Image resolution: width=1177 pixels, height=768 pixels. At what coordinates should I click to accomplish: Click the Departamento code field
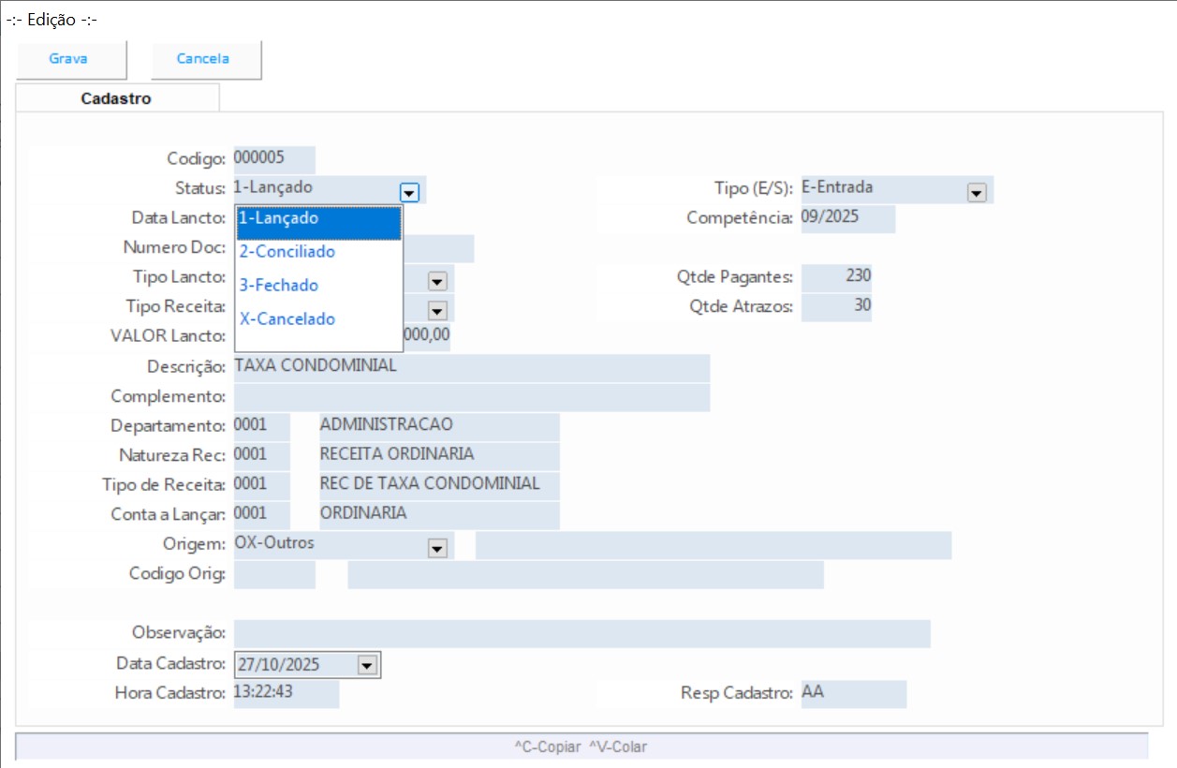coord(261,426)
